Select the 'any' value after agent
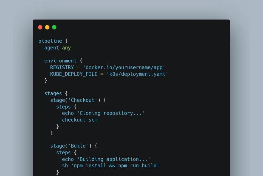The height and width of the screenshot is (176, 263). (66, 48)
